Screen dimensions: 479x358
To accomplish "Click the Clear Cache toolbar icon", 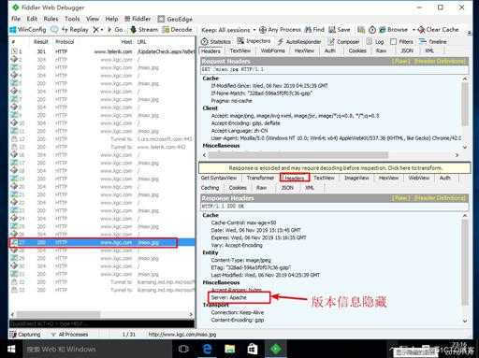I will click(421, 30).
